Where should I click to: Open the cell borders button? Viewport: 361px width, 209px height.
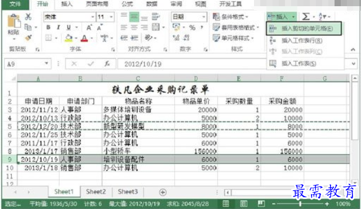48,38
